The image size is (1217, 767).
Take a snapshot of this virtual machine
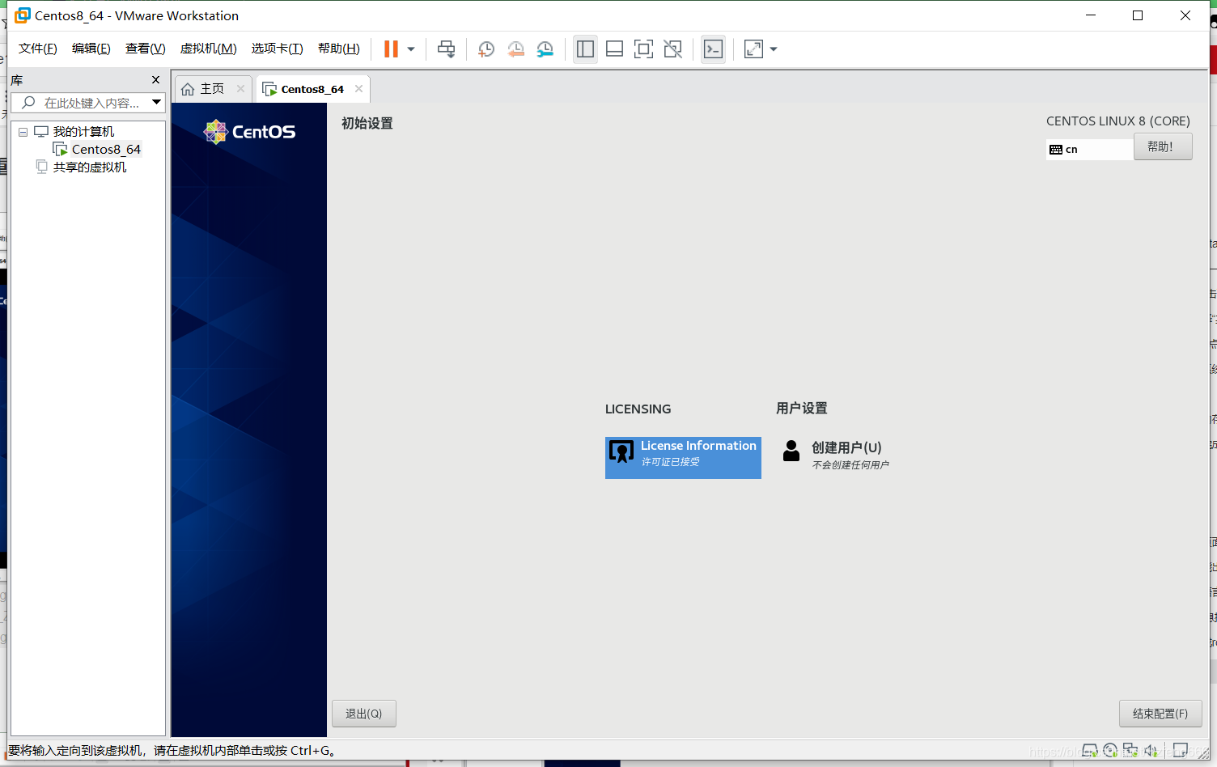pyautogui.click(x=486, y=49)
